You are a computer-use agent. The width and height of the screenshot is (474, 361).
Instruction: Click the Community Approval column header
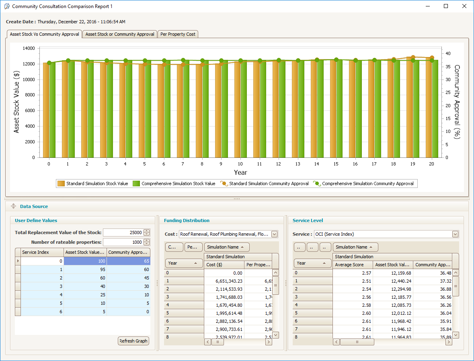[x=129, y=252]
